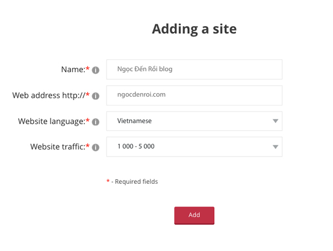Click the Web address http:// label
The height and width of the screenshot is (251, 333).
pyautogui.click(x=48, y=96)
